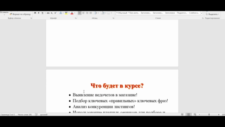225x127 pixels.
Task: Click the zoom slider handle
Action: tap(209, 114)
